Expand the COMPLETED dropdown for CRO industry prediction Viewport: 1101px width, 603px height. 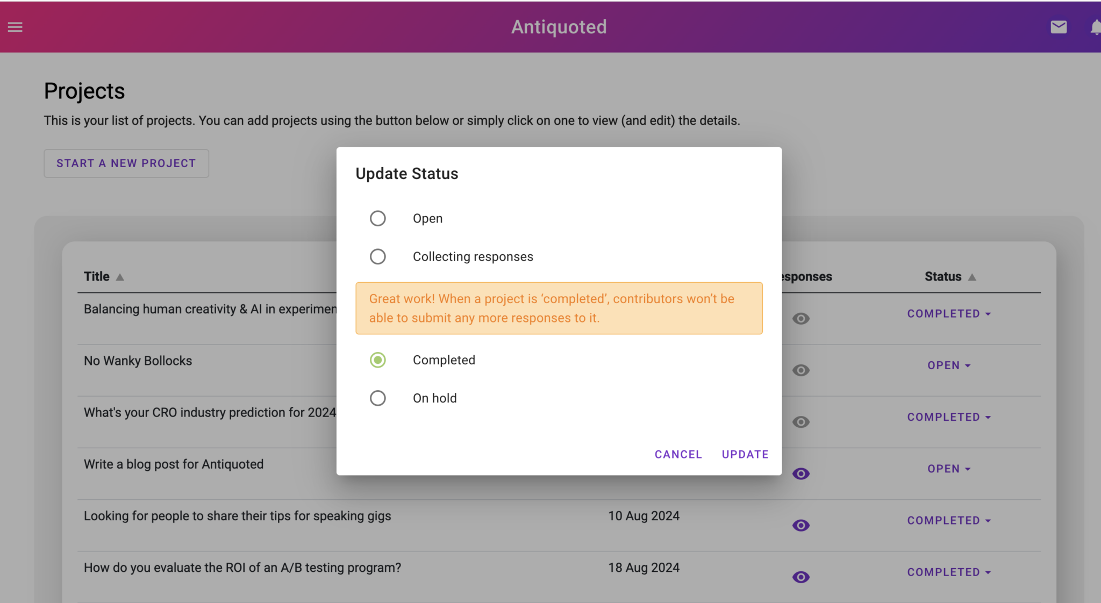(x=949, y=417)
